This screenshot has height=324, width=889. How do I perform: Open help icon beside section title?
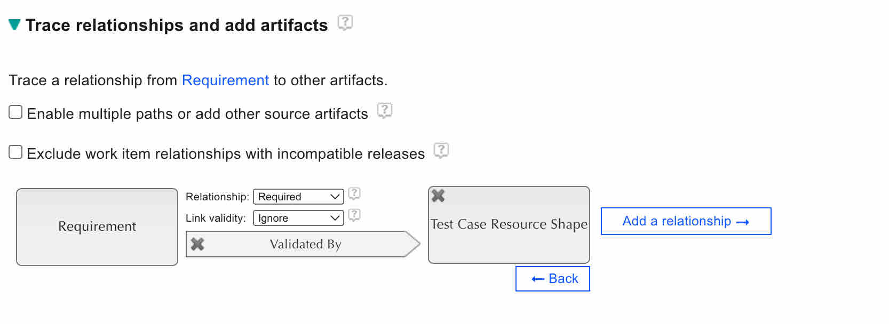(345, 23)
